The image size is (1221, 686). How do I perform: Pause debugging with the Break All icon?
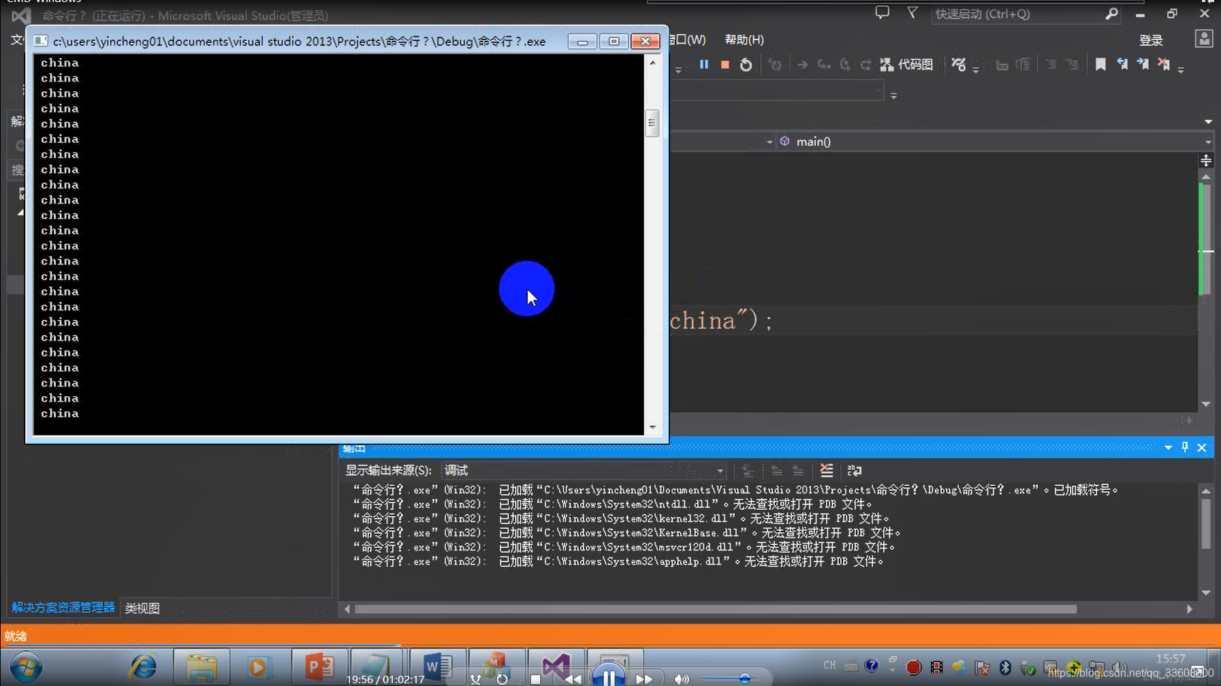pos(704,65)
